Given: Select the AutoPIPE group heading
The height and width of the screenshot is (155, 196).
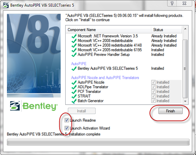Looking at the screenshot, I should (79, 64).
